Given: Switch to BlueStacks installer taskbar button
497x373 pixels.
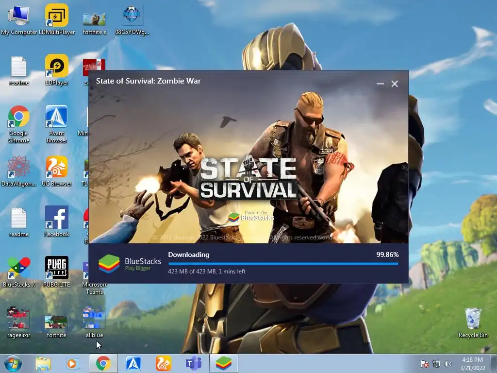Looking at the screenshot, I should click(x=224, y=363).
